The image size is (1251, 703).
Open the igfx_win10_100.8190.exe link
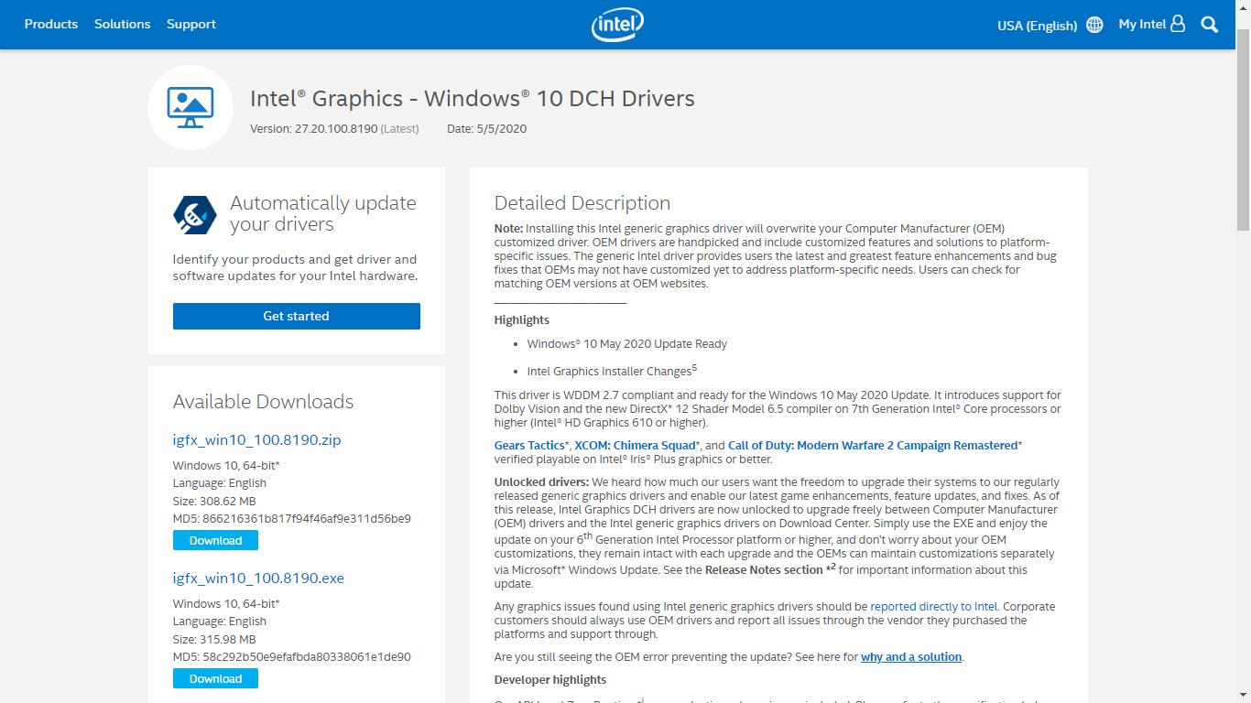[x=258, y=578]
